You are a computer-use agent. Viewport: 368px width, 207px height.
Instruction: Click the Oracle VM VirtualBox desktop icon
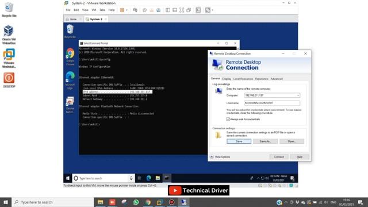9,34
